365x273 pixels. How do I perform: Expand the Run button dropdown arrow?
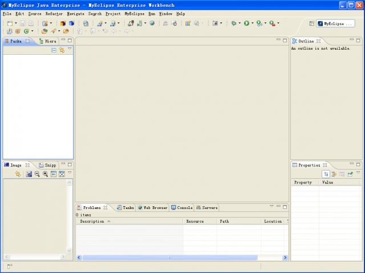point(253,23)
